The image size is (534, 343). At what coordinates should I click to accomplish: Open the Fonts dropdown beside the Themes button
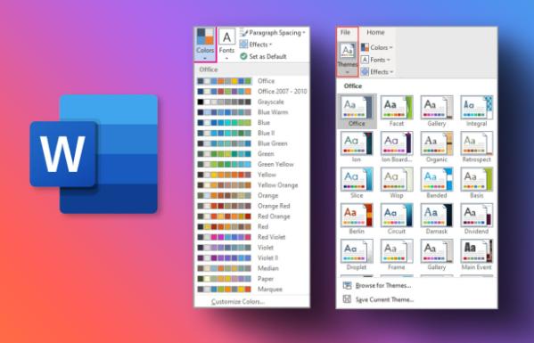tap(375, 60)
